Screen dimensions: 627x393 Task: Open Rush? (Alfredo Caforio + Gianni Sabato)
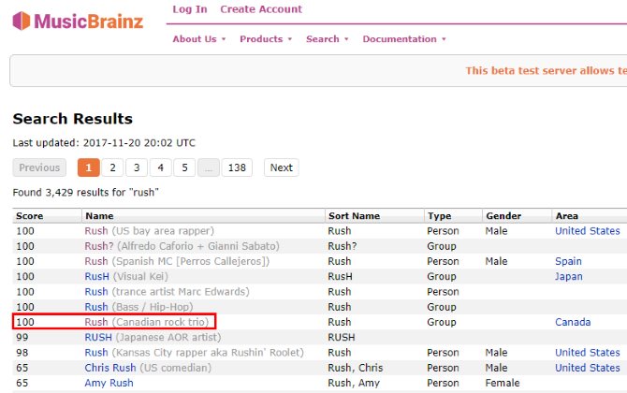[99, 246]
